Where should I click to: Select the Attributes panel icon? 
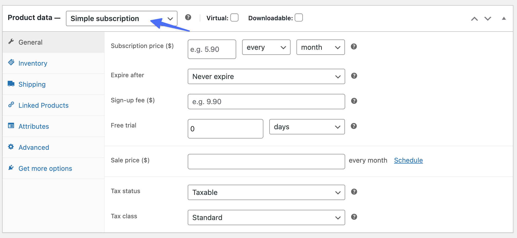(11, 125)
